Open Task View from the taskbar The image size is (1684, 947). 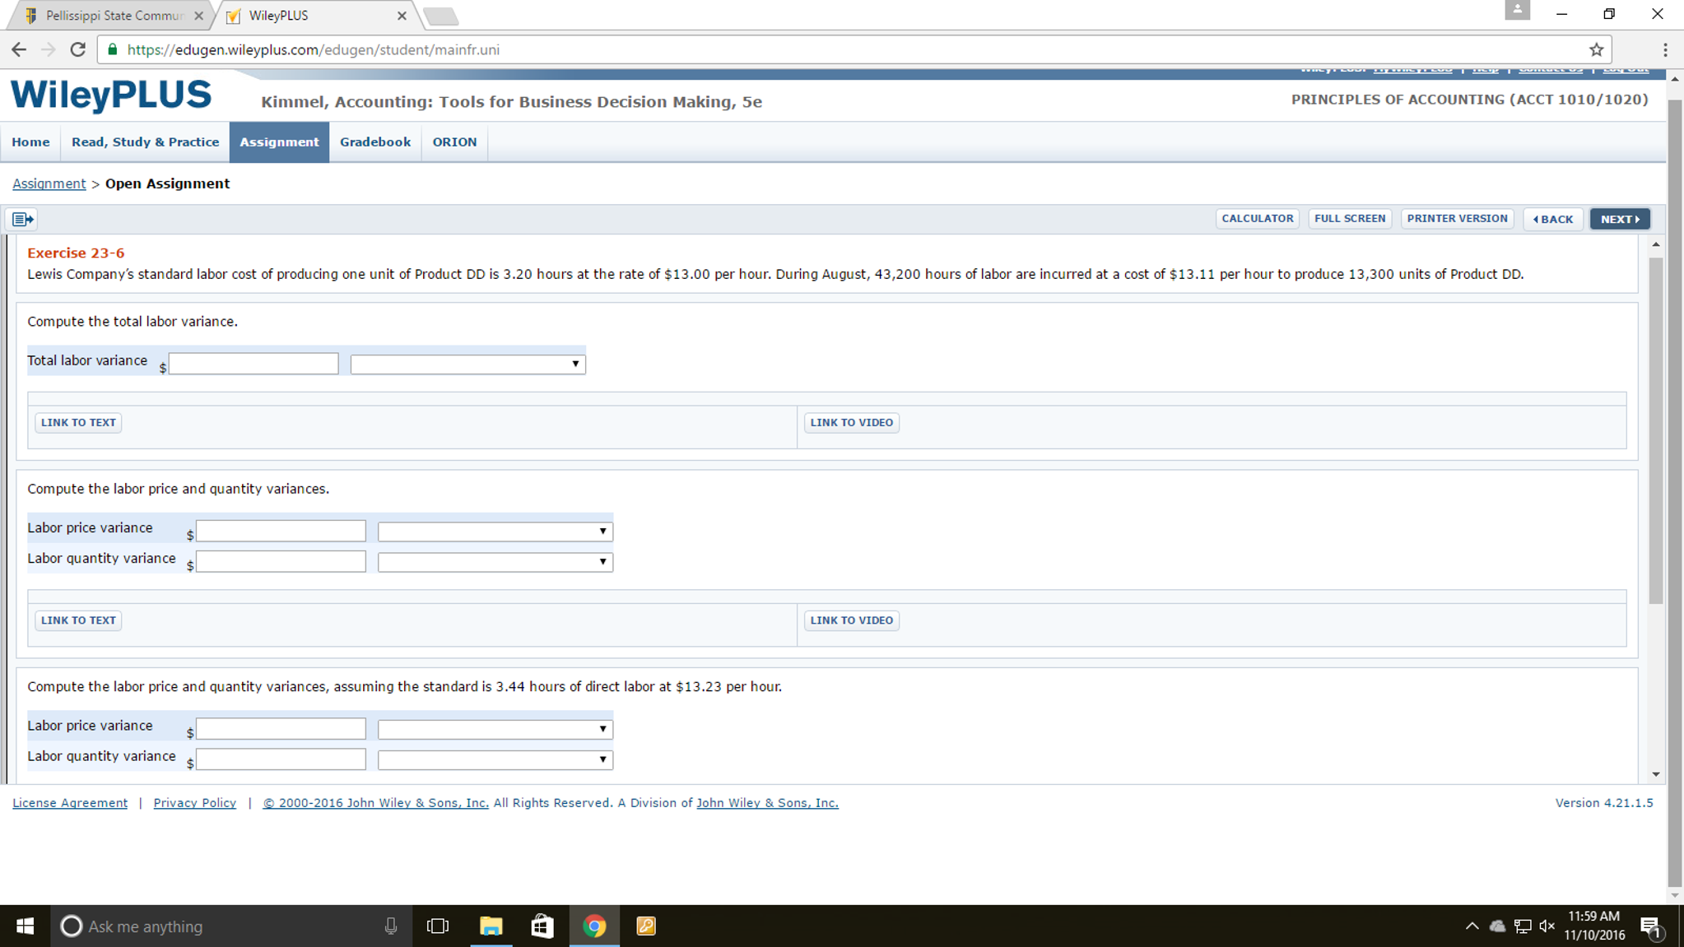(438, 926)
